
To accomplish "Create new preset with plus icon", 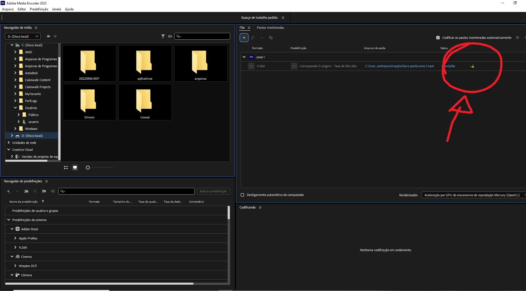I will (9, 191).
